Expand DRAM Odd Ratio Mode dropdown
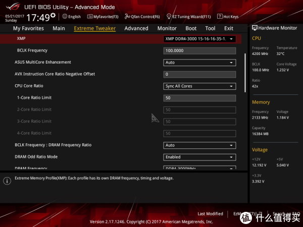This screenshot has width=303, height=227. [x=199, y=157]
